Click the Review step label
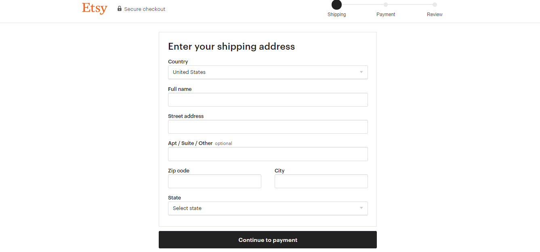This screenshot has width=540, height=252. pos(435,15)
